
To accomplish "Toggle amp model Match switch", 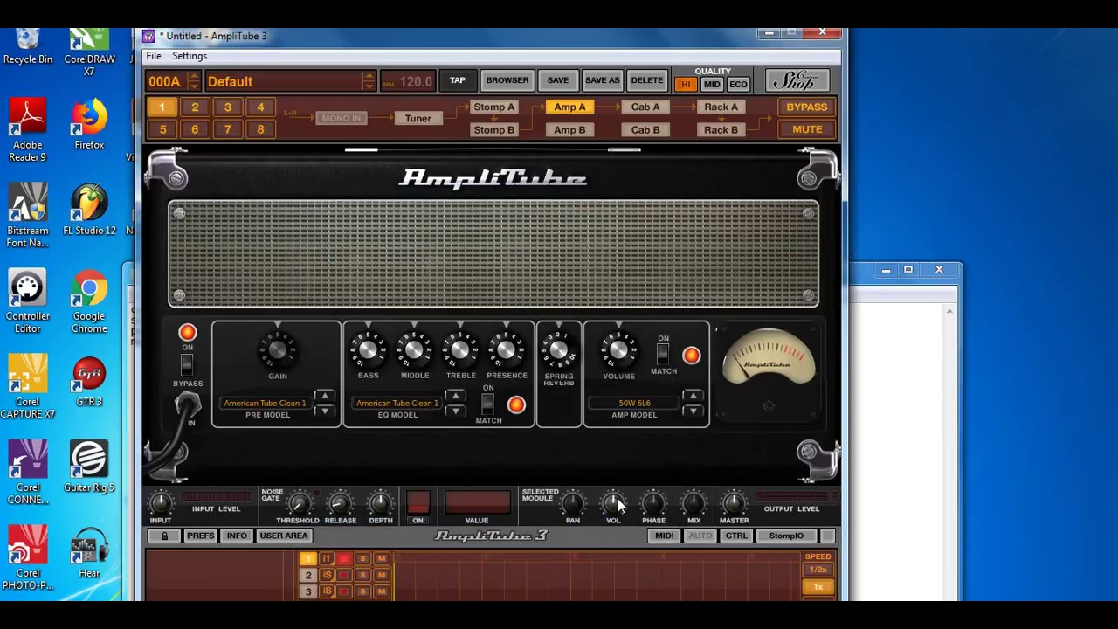I will pyautogui.click(x=663, y=354).
